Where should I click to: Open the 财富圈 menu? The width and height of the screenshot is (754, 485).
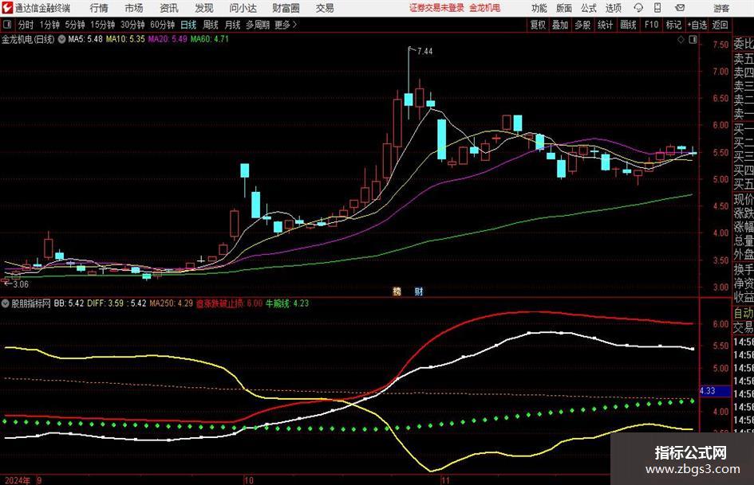pyautogui.click(x=286, y=8)
